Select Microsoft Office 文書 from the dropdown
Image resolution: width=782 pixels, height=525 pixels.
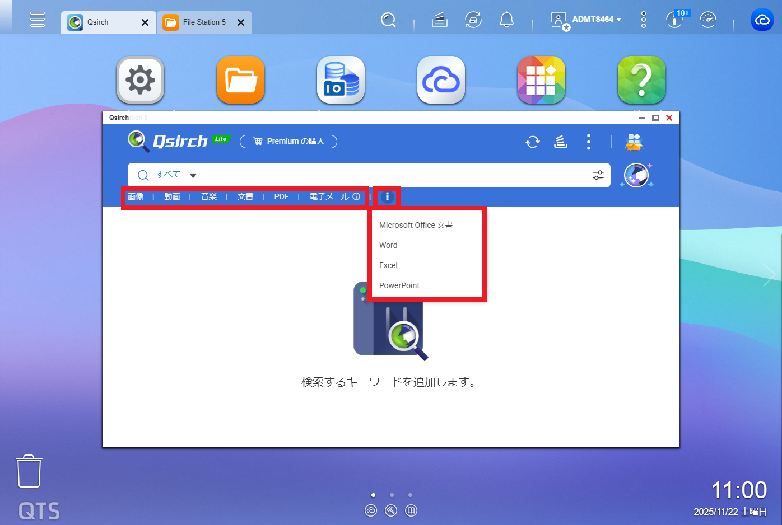(416, 225)
